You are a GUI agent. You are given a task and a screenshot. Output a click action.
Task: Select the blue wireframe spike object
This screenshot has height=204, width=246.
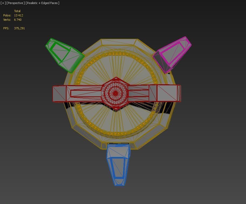click(119, 165)
